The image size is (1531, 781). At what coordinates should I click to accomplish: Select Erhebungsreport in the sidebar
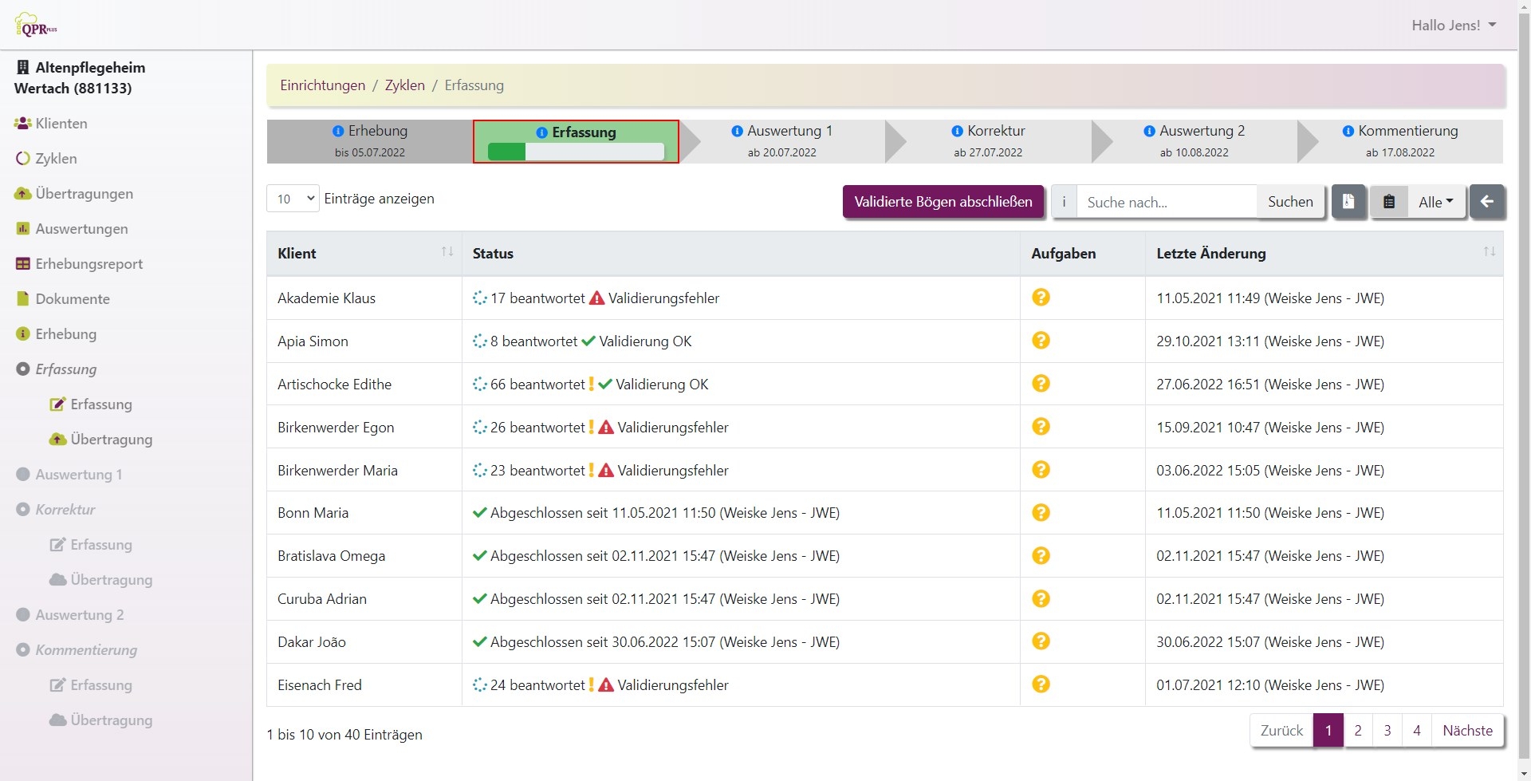click(x=79, y=264)
